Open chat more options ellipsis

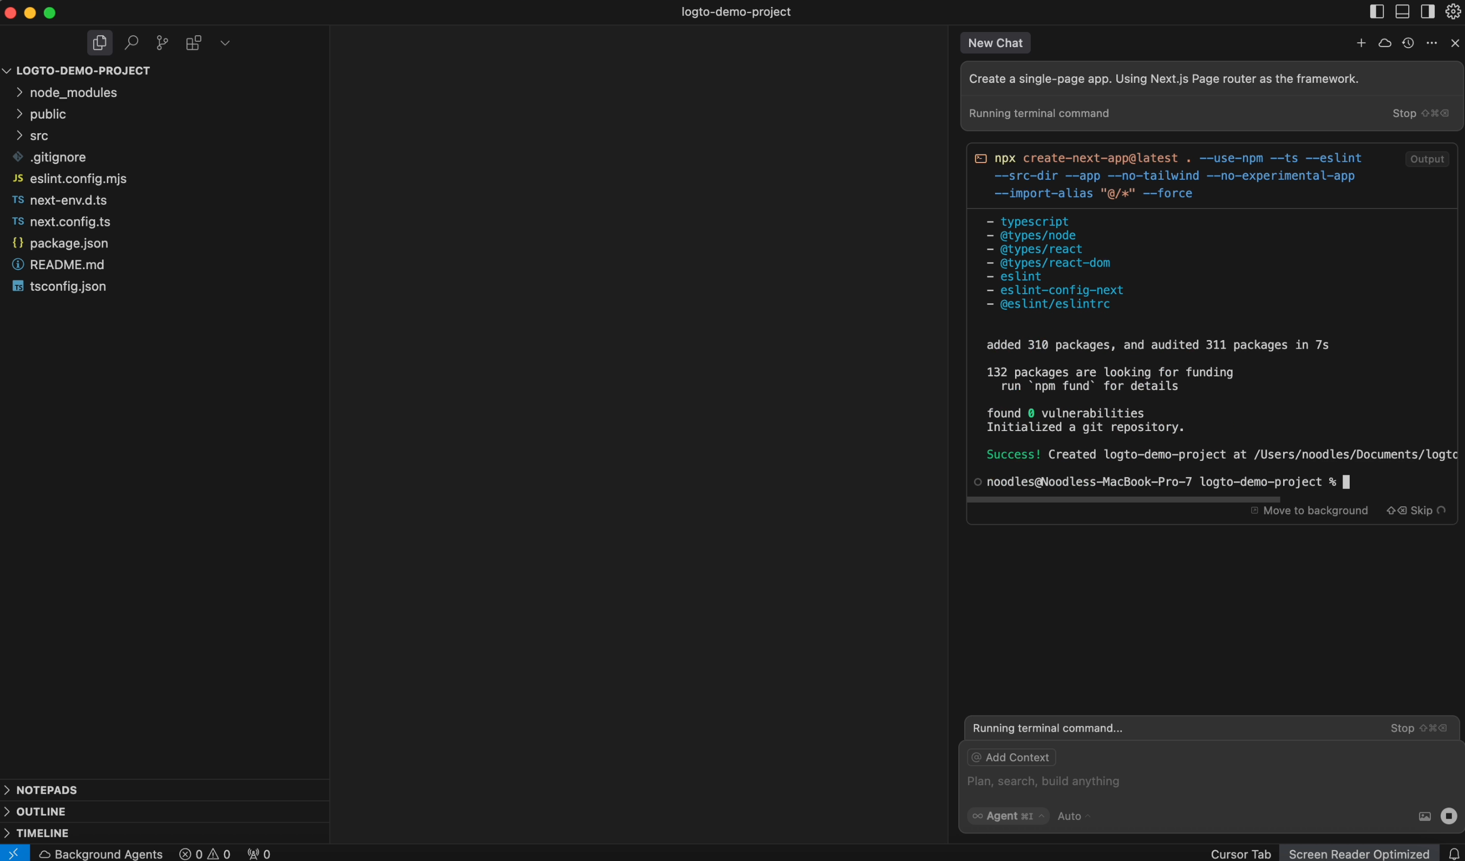1431,43
